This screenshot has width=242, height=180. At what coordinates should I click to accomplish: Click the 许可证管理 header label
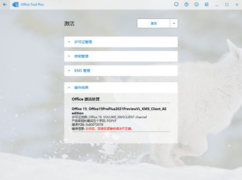83,42
